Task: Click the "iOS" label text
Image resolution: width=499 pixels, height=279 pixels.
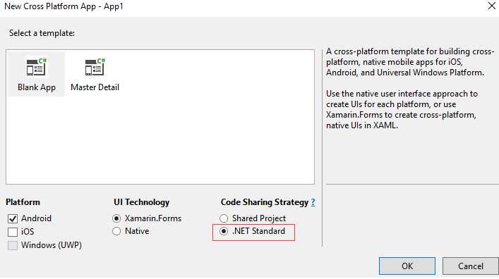Action: point(28,232)
